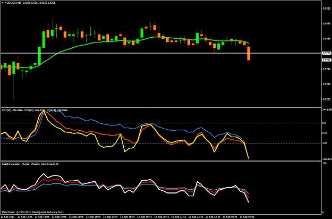The width and height of the screenshot is (332, 219).
Task: Click the 0.9265 price scale label
Action: [x=327, y=39]
